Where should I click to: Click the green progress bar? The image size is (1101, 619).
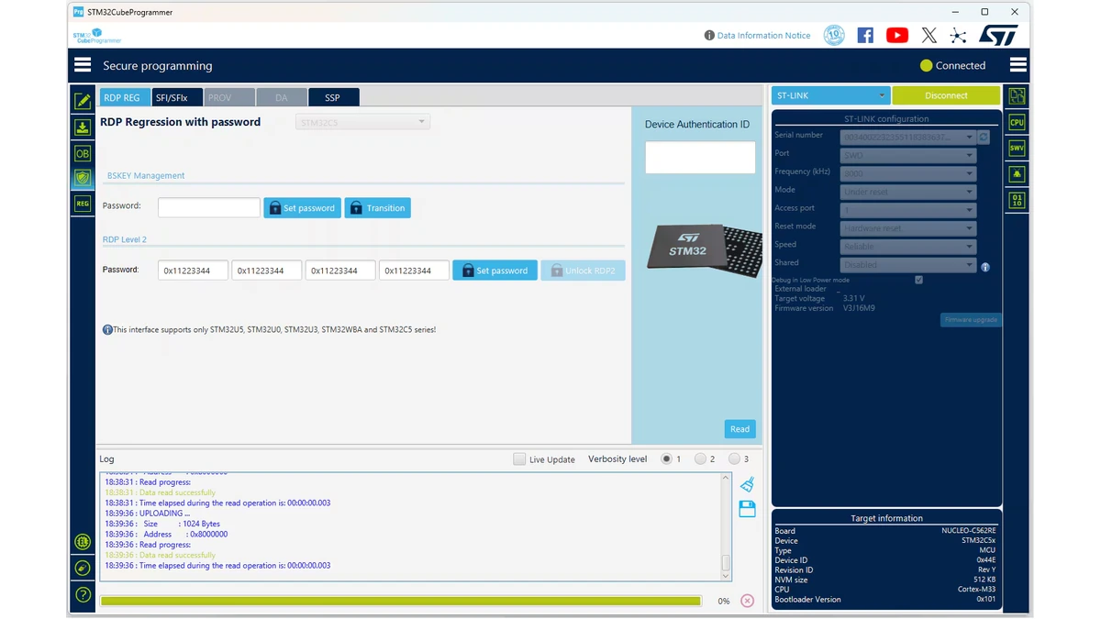400,601
